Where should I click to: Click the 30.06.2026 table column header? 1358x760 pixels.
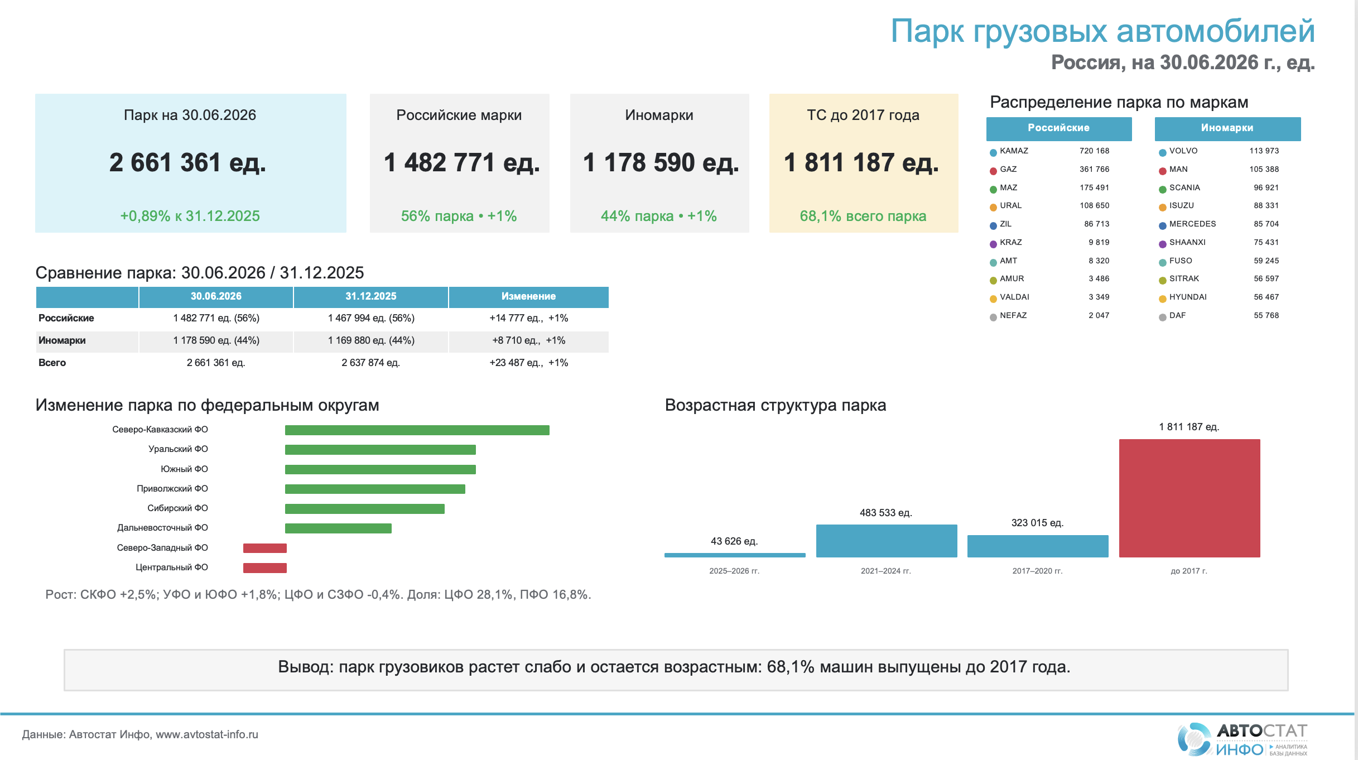216,297
